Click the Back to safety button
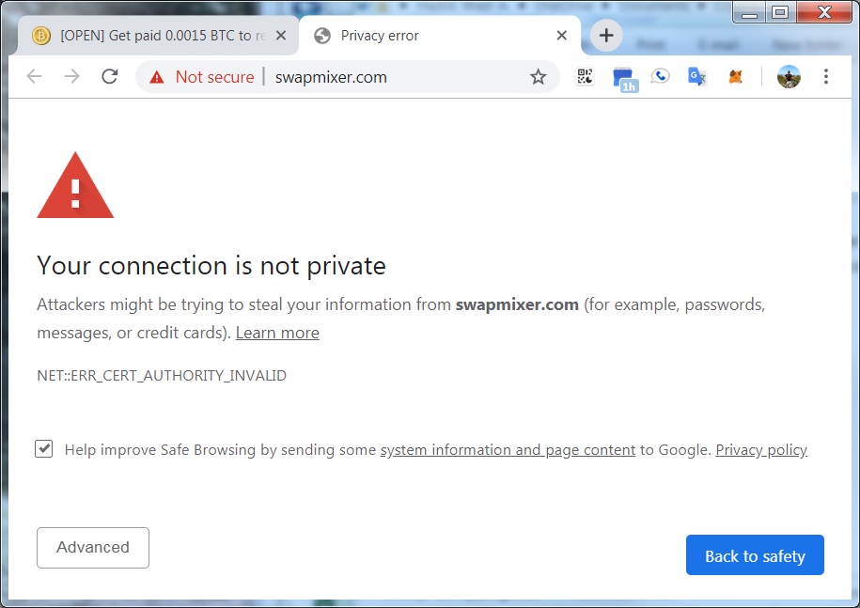This screenshot has height=608, width=860. 755,554
